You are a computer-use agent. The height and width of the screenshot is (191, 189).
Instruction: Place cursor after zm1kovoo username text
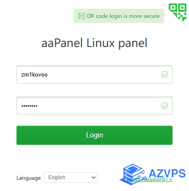click(48, 75)
